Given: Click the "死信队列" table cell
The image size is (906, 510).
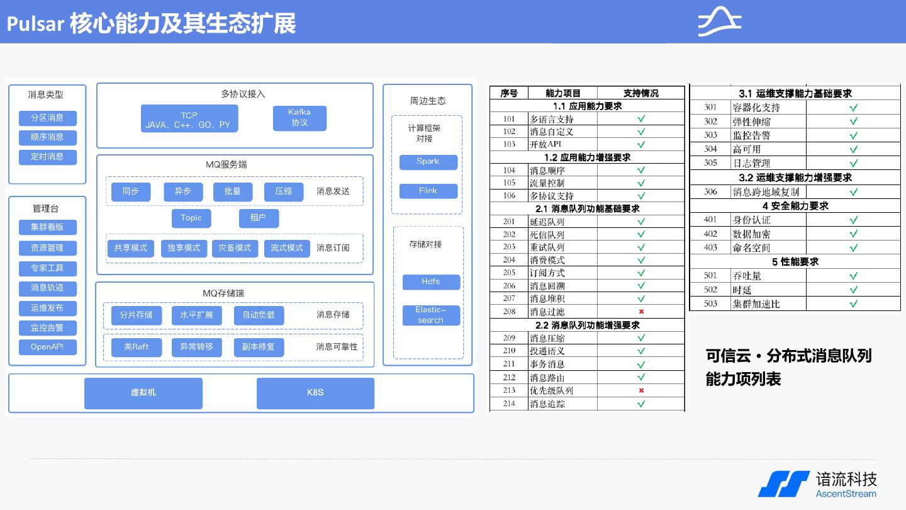Looking at the screenshot, I should pyautogui.click(x=562, y=234).
